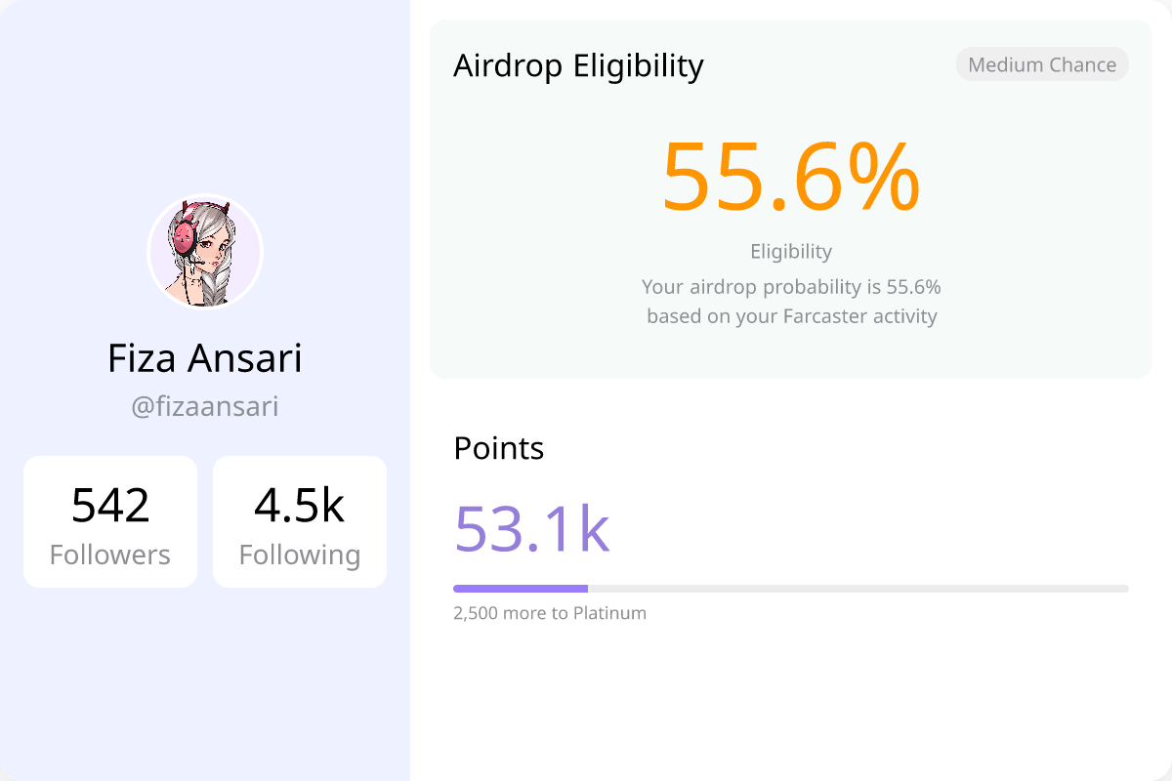Image resolution: width=1172 pixels, height=781 pixels.
Task: Click the unfilled portion of progress bar
Action: tap(858, 589)
